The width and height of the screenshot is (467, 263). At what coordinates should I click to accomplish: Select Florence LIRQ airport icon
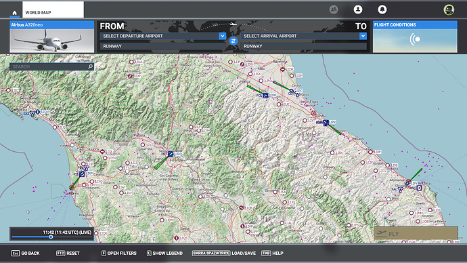click(x=171, y=154)
